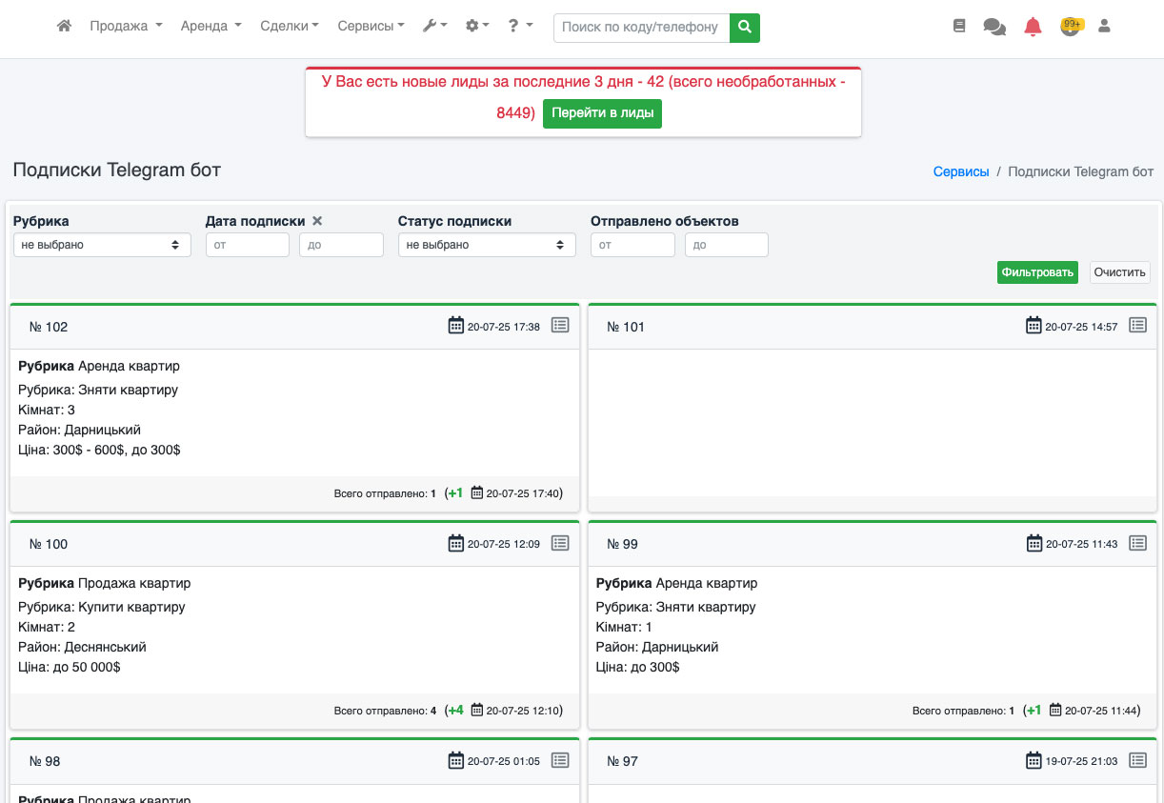Go to the home page icon
The image size is (1164, 803).
(x=64, y=27)
